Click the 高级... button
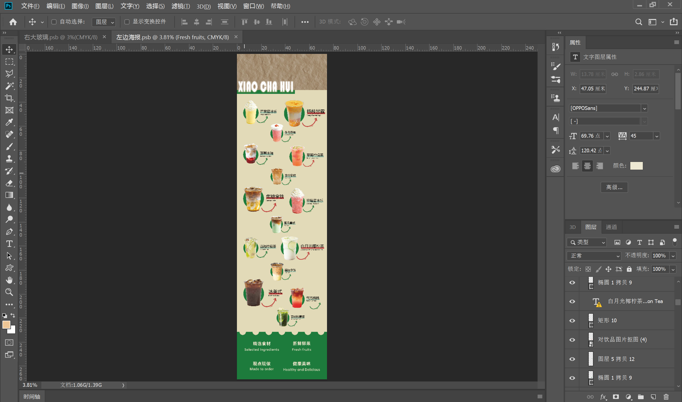Viewport: 682px width, 402px height. pyautogui.click(x=614, y=187)
